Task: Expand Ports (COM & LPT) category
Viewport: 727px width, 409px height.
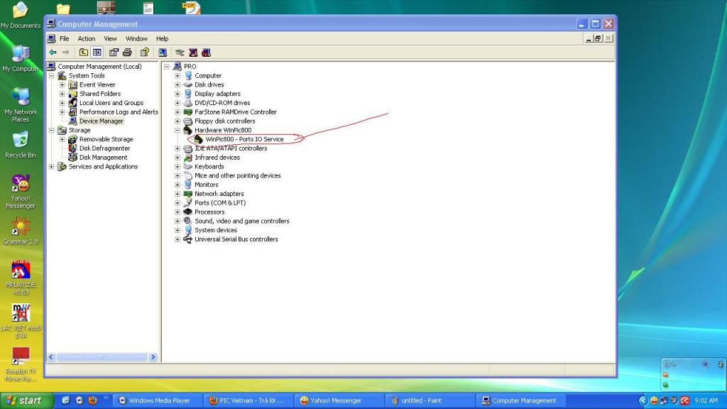Action: [177, 203]
